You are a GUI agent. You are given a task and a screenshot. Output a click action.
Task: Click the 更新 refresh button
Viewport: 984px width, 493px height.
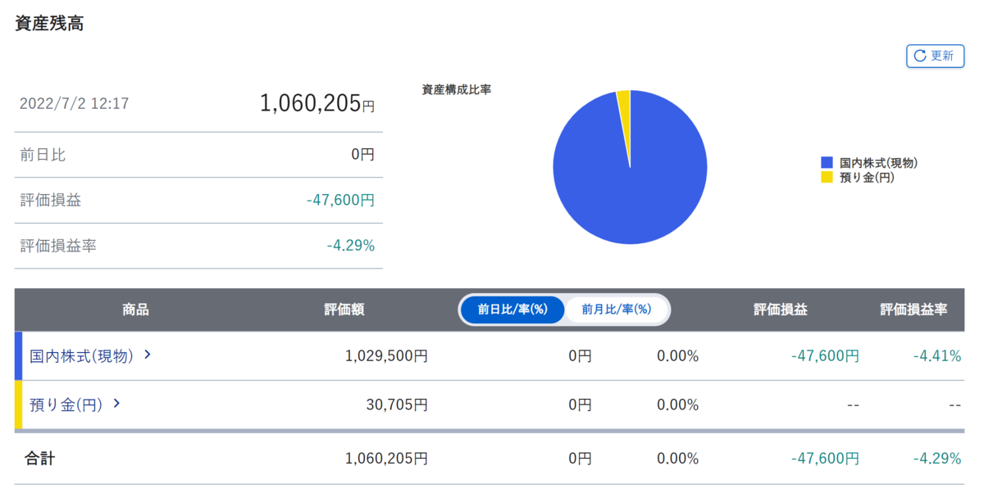(935, 56)
